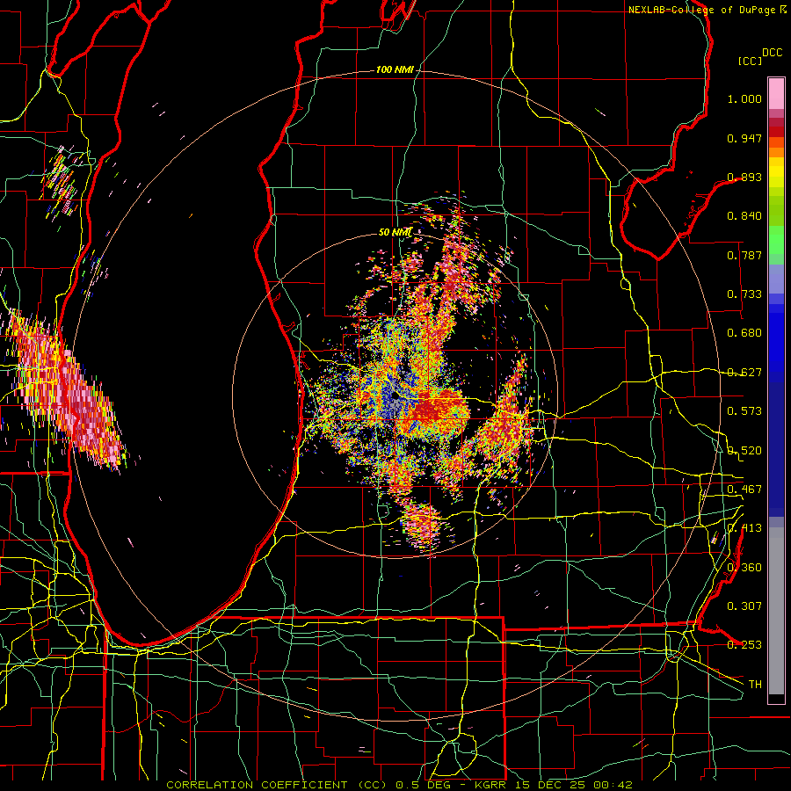This screenshot has width=791, height=791.
Task: Click the KGRR station identifier in the caption
Action: 490,785
